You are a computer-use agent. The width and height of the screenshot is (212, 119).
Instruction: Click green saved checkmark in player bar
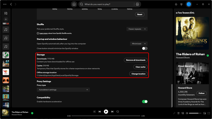(32, 113)
